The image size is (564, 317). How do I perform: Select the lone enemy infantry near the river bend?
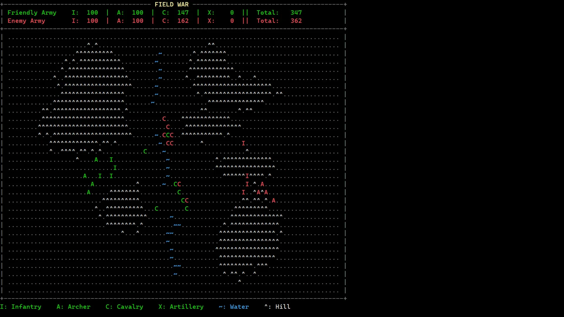click(x=243, y=143)
